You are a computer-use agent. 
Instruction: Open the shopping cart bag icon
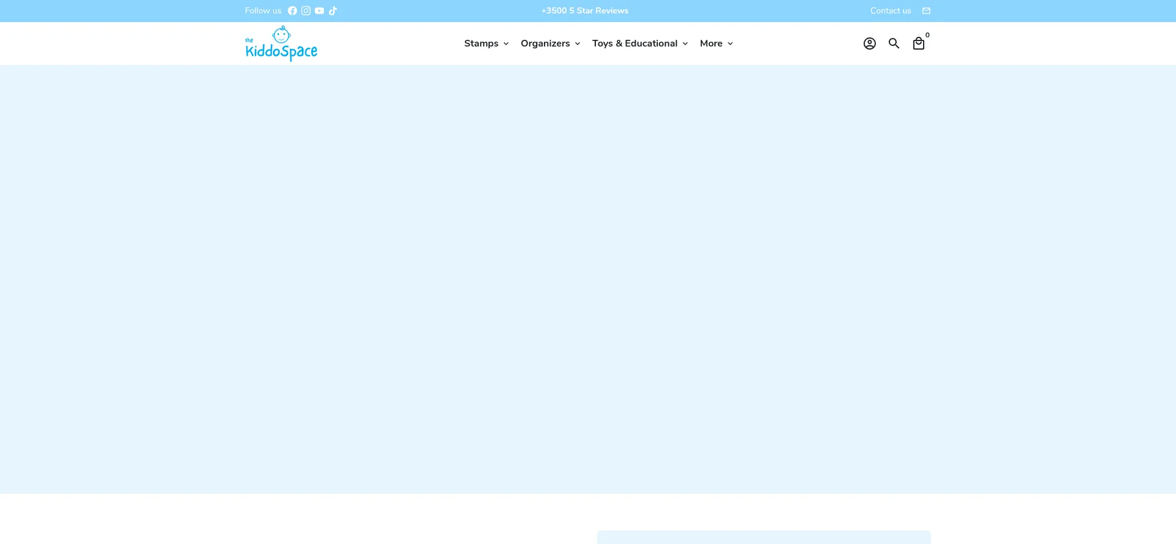[918, 43]
